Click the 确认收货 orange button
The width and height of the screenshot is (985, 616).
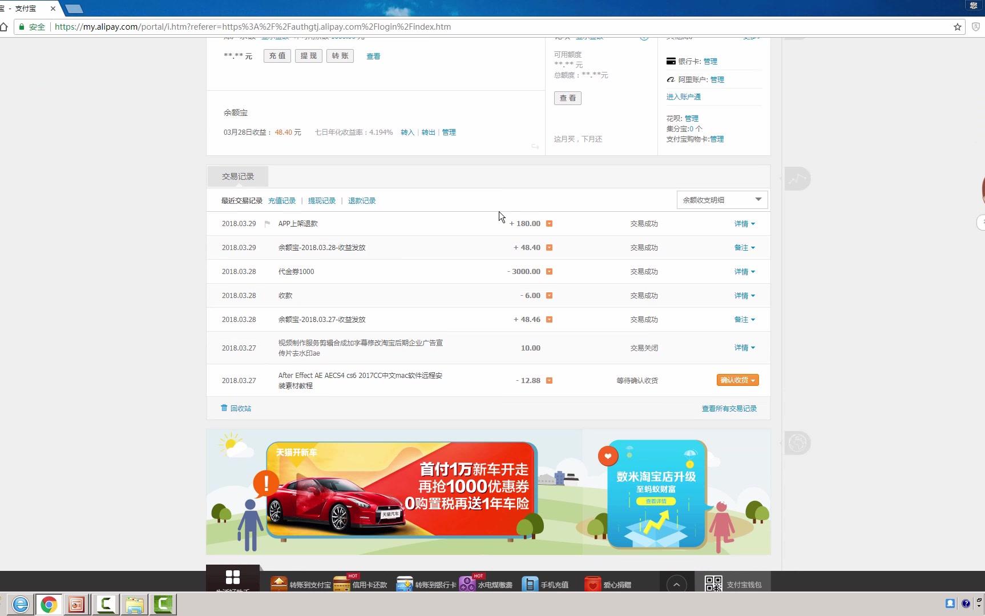(x=737, y=380)
